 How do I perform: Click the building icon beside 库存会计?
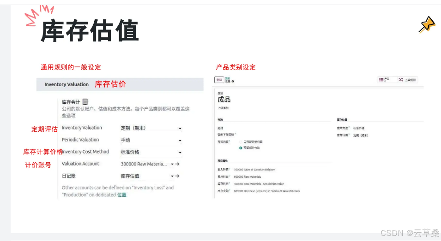pyautogui.click(x=85, y=101)
